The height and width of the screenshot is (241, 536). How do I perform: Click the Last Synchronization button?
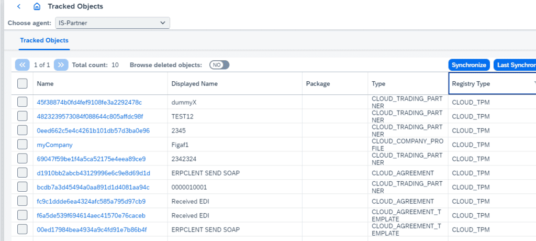tap(515, 65)
